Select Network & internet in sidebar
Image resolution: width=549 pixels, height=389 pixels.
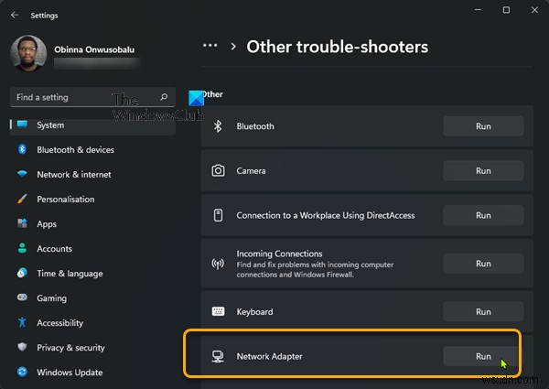pyautogui.click(x=73, y=175)
